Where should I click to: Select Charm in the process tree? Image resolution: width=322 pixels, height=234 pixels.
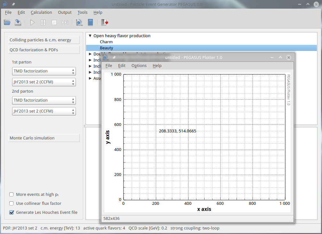pos(106,42)
